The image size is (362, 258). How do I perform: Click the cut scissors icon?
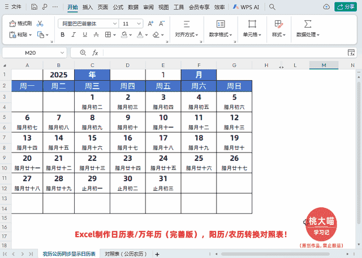(40, 23)
